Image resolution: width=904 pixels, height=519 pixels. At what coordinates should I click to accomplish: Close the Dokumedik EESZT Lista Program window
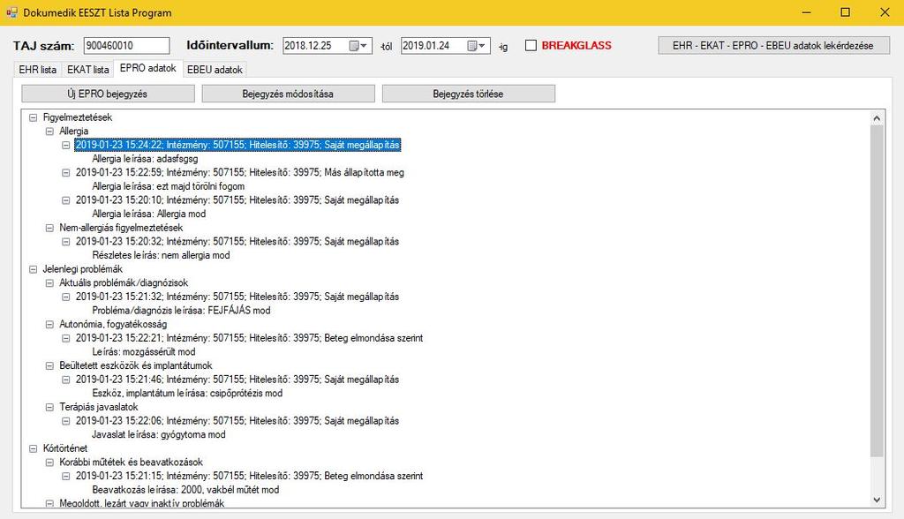click(885, 12)
